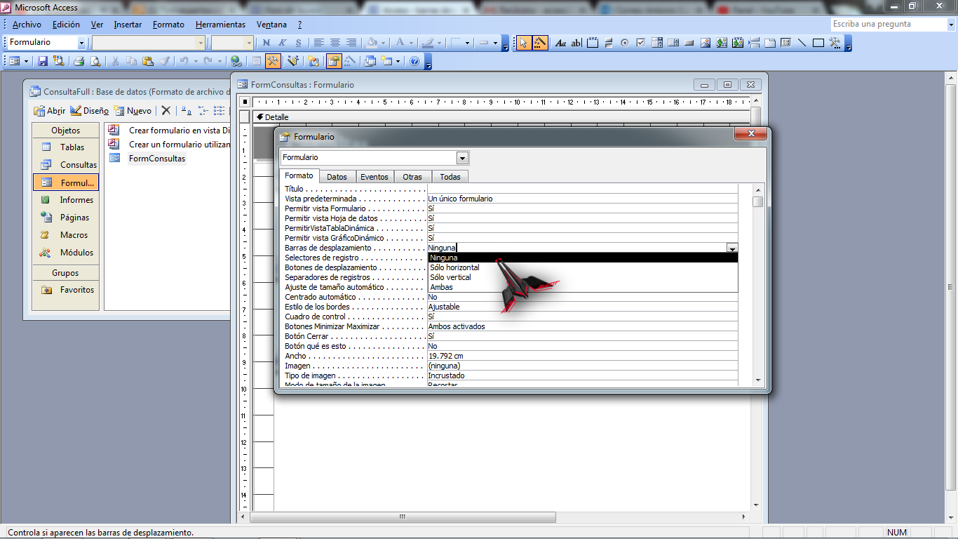Toggle the Control Wizards tool
958x539 pixels.
coord(539,43)
